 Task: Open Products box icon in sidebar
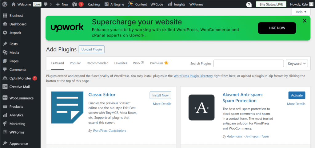click(x=5, y=107)
